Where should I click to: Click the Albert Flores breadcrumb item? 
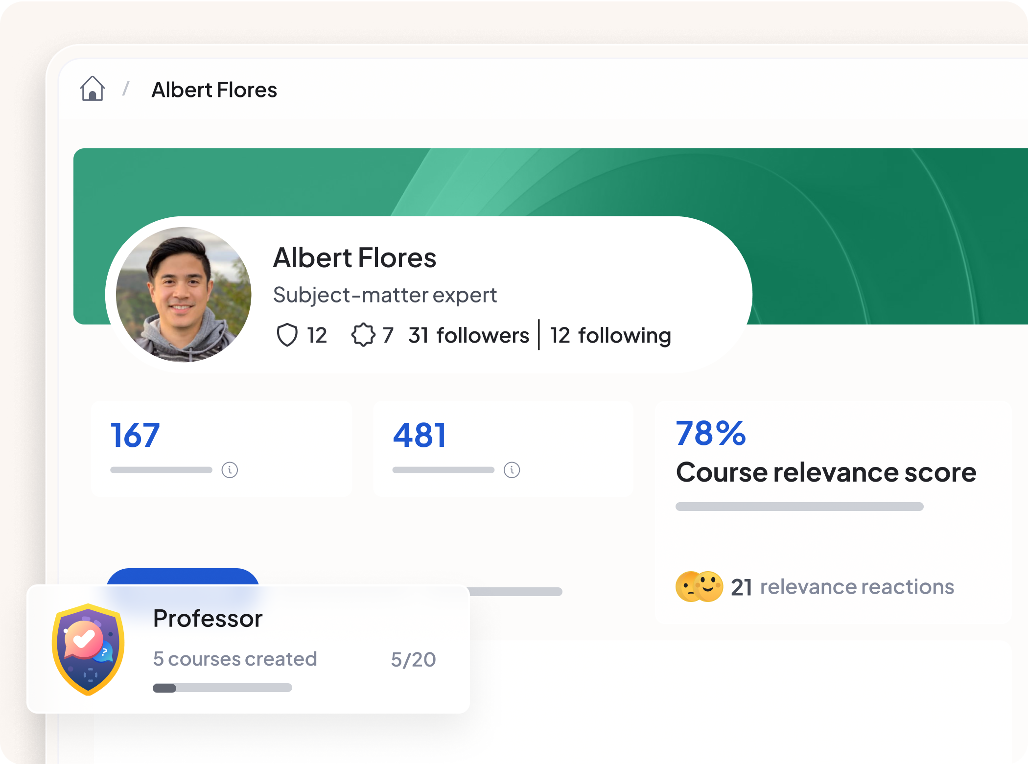tap(214, 90)
